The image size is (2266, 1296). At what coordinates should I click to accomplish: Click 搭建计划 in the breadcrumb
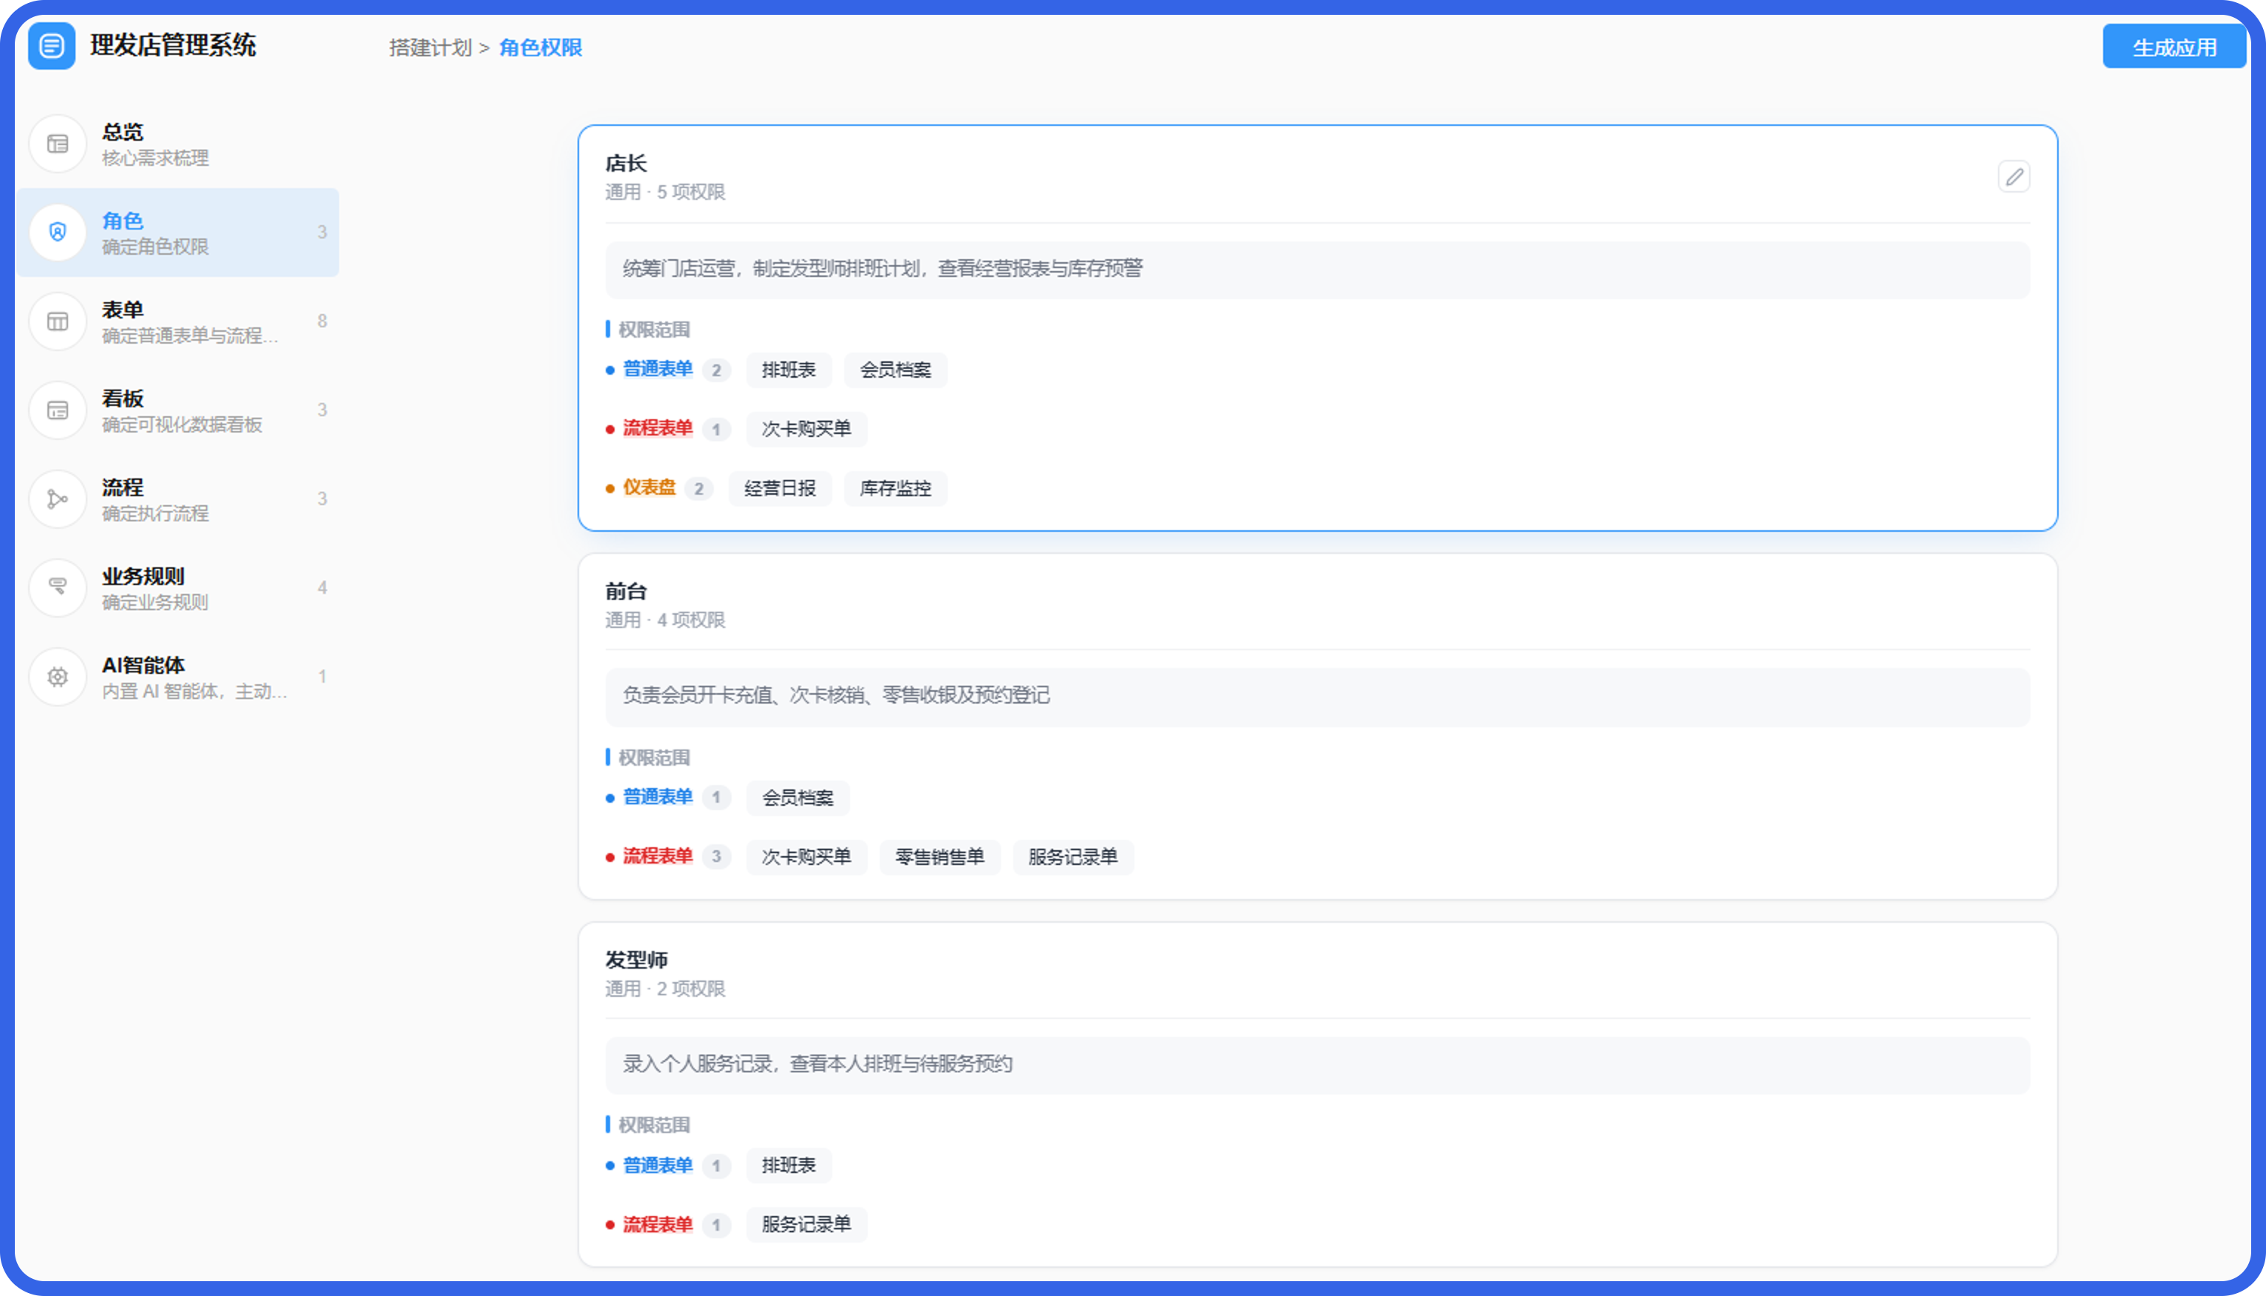[431, 48]
